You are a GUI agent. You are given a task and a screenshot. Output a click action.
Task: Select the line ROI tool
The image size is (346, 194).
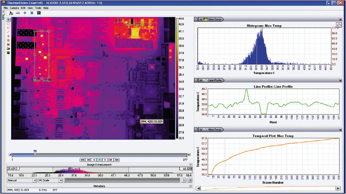click(8, 32)
